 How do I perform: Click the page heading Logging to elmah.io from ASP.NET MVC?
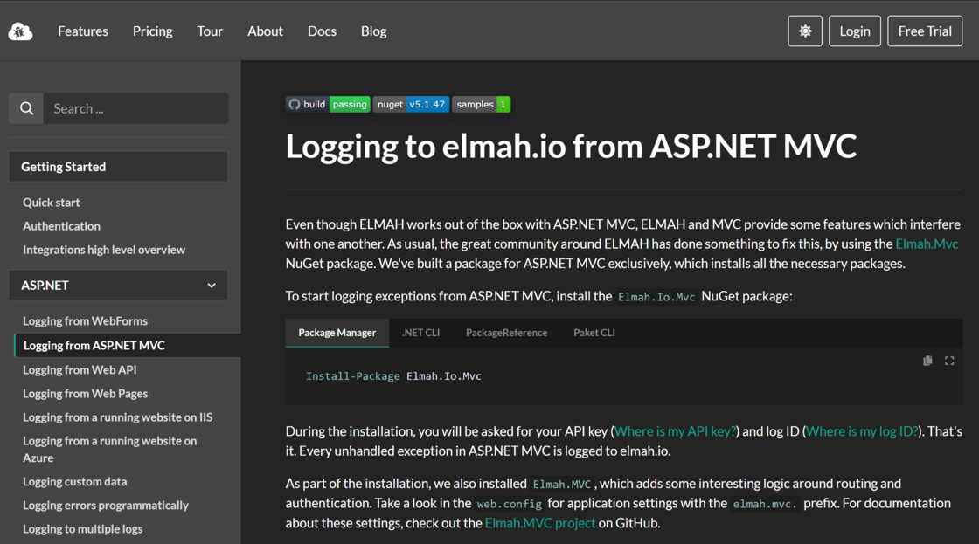click(x=571, y=147)
